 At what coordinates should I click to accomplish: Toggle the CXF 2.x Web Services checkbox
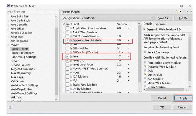[67, 36]
